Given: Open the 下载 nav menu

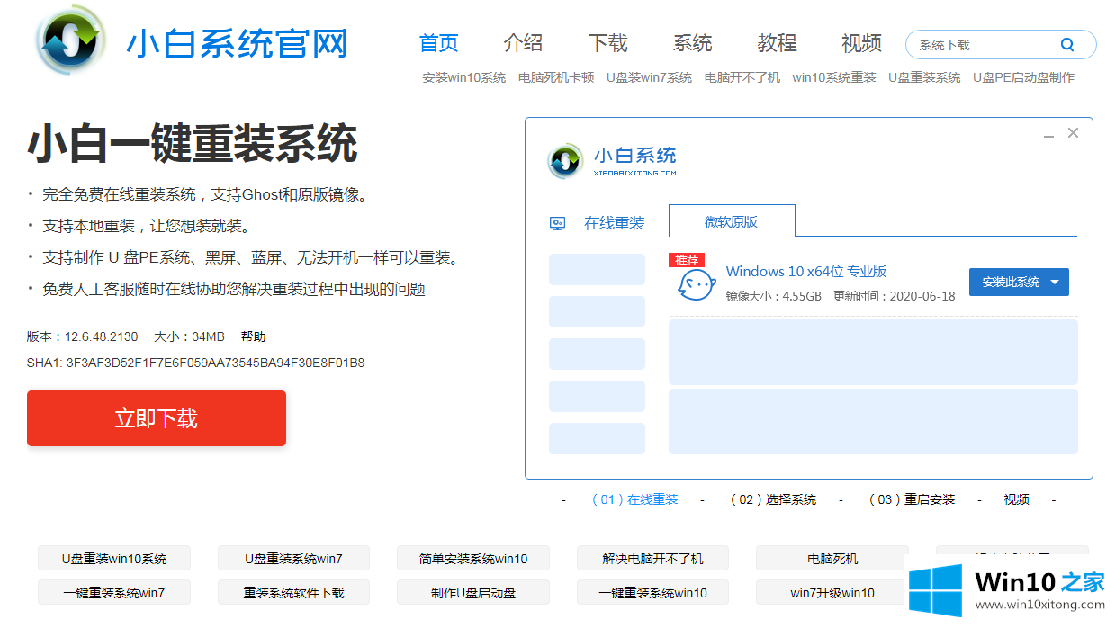Looking at the screenshot, I should pyautogui.click(x=607, y=43).
